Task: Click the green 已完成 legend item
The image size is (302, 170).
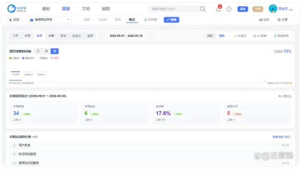Action: point(14,58)
